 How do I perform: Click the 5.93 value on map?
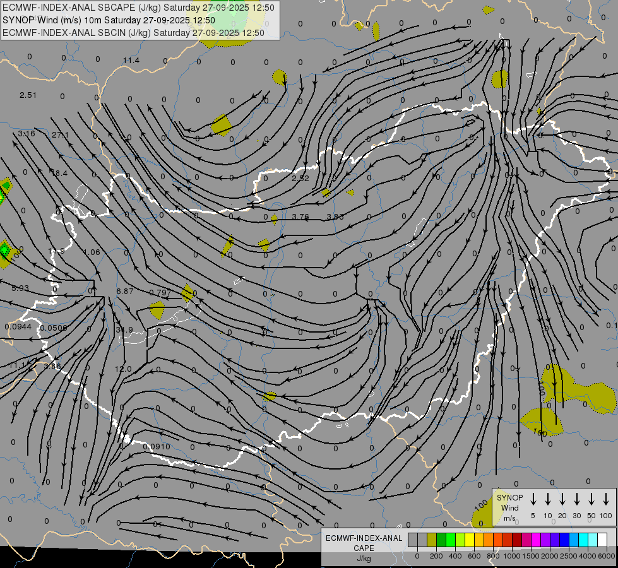pyautogui.click(x=20, y=288)
